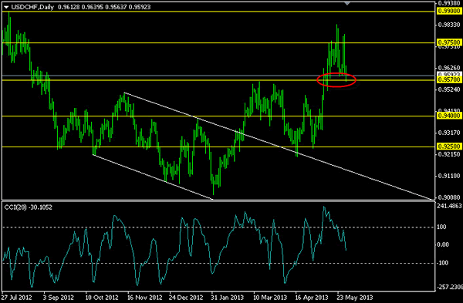Viewport: 463px width, 303px height.
Task: Select the yellow 0.99000 price label
Action: pos(449,12)
